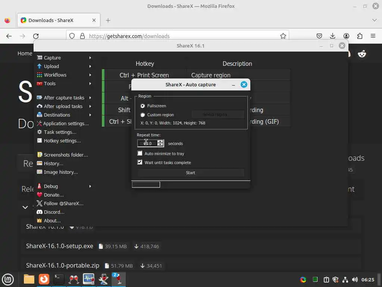Collapse release section chevron on webpage
This screenshot has height=287, width=382.
point(25,207)
